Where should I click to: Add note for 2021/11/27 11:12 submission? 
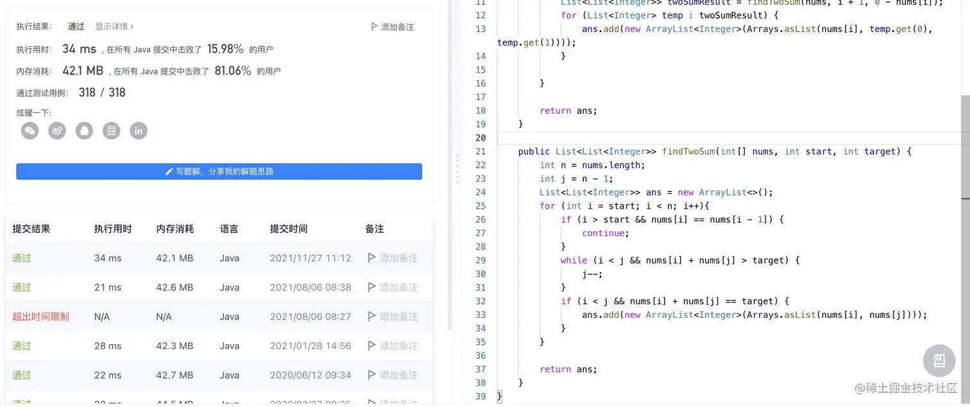click(x=392, y=258)
